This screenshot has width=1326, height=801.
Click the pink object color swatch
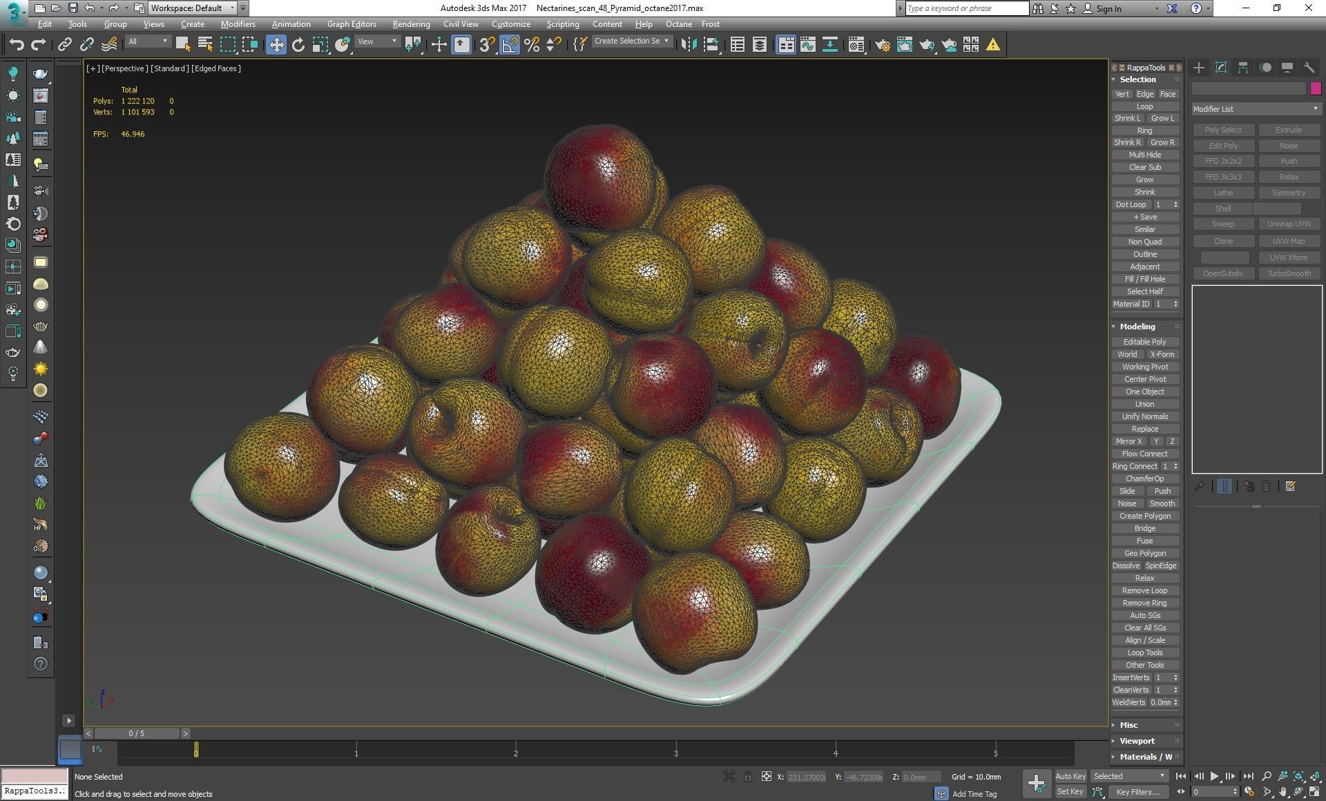pyautogui.click(x=1316, y=88)
